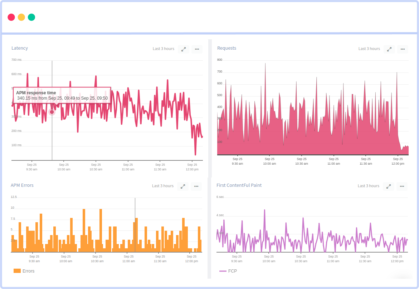
Task: Toggle the green maximize traffic light
Action: tap(31, 17)
